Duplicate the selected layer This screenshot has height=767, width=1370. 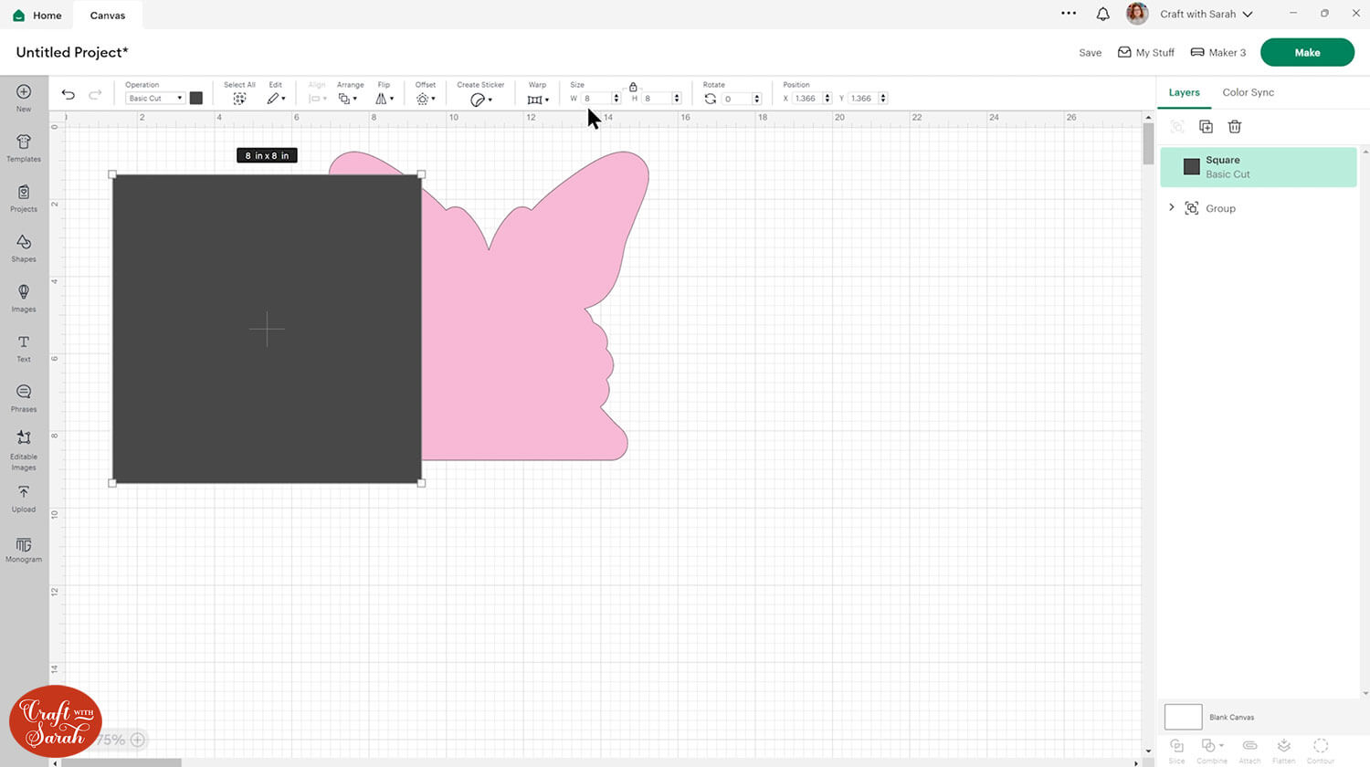[1206, 127]
